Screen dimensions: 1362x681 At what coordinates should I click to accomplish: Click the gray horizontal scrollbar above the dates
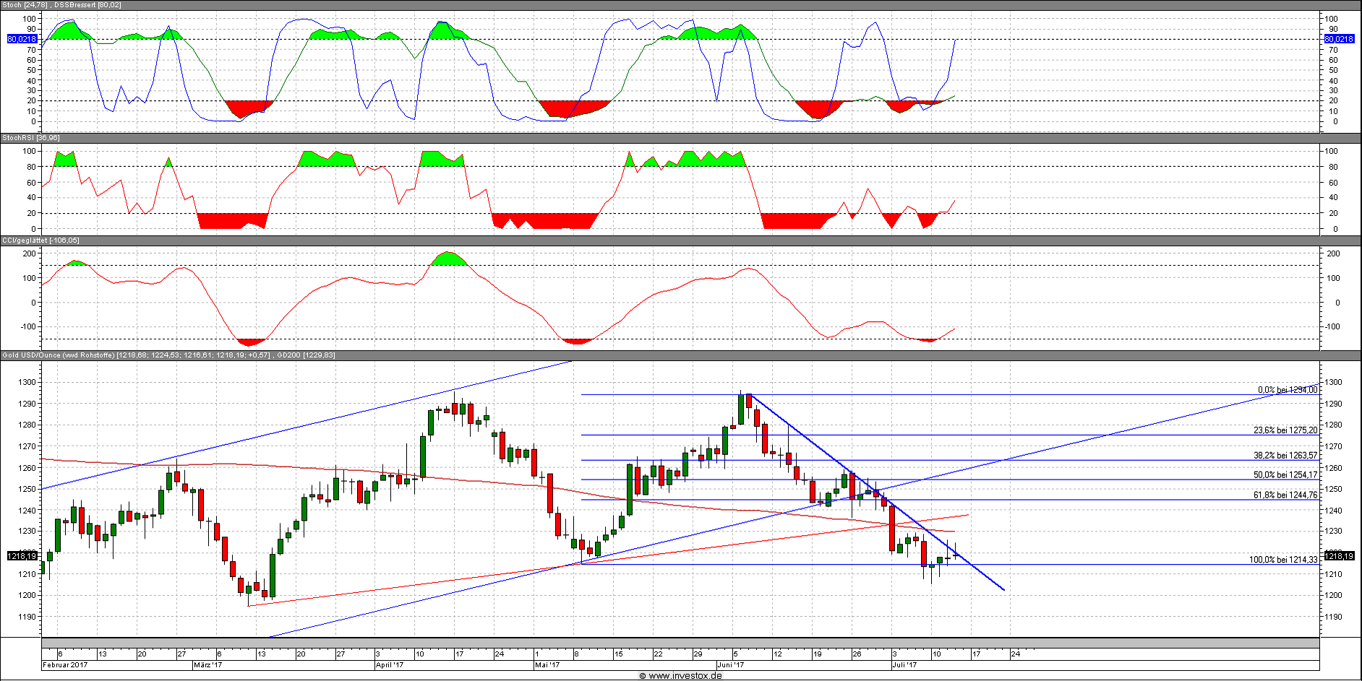click(x=680, y=643)
